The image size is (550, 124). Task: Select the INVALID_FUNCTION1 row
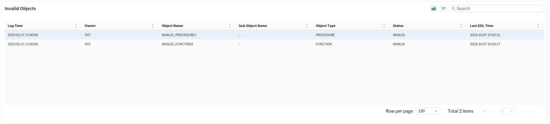(178, 44)
